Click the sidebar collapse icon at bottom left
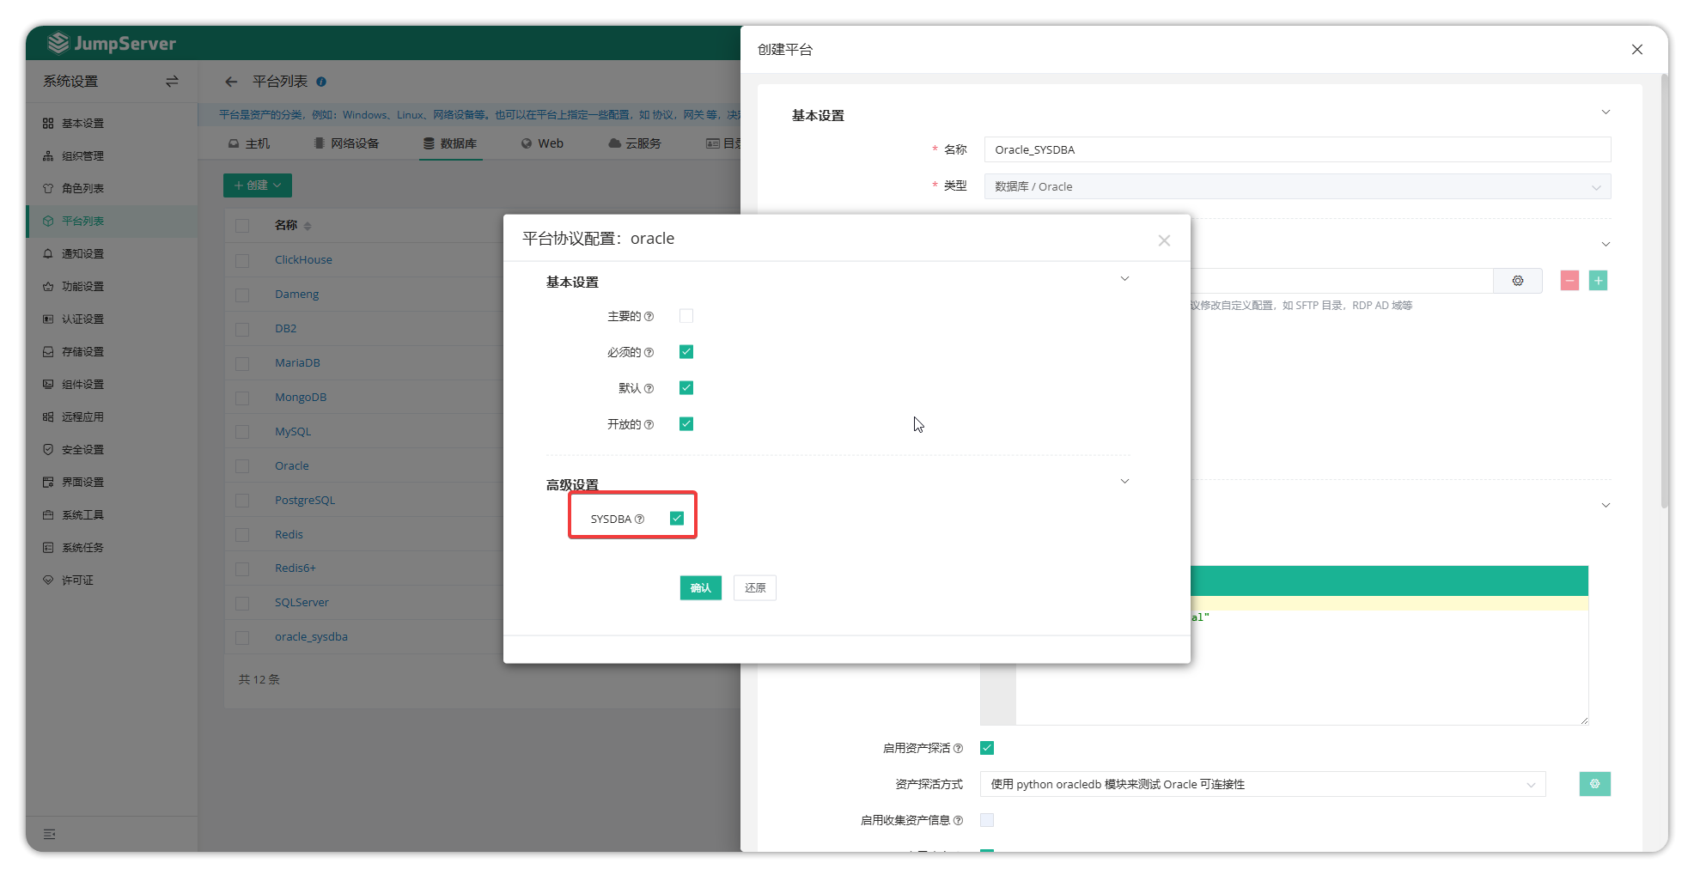1694x869 pixels. point(50,834)
